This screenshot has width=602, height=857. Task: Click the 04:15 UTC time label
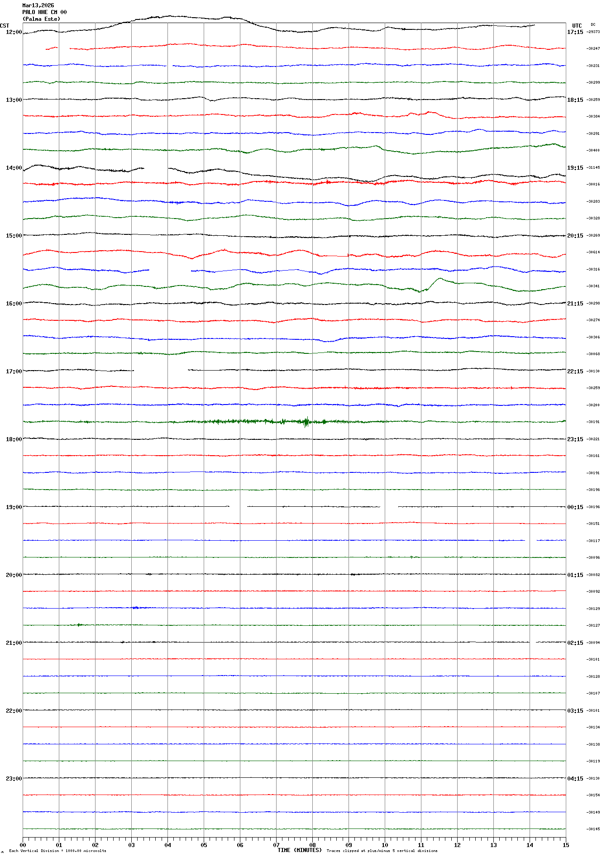coord(575,779)
